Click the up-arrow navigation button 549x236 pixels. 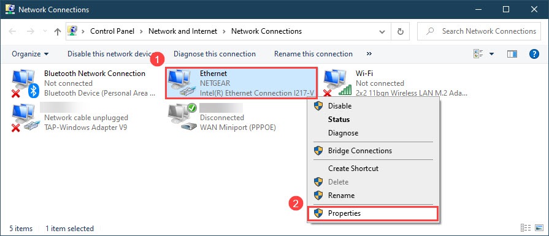point(58,31)
